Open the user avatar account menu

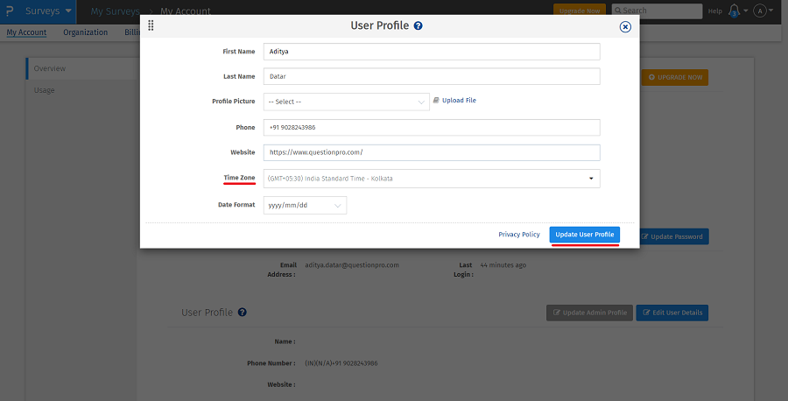tap(759, 11)
